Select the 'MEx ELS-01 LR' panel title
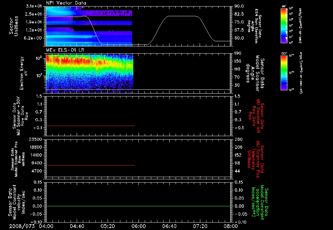 coord(64,50)
